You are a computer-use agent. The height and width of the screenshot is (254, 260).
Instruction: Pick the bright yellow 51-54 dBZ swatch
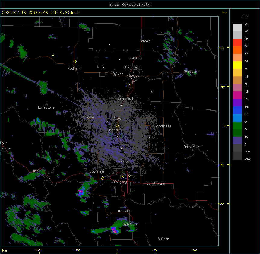pos(237,65)
